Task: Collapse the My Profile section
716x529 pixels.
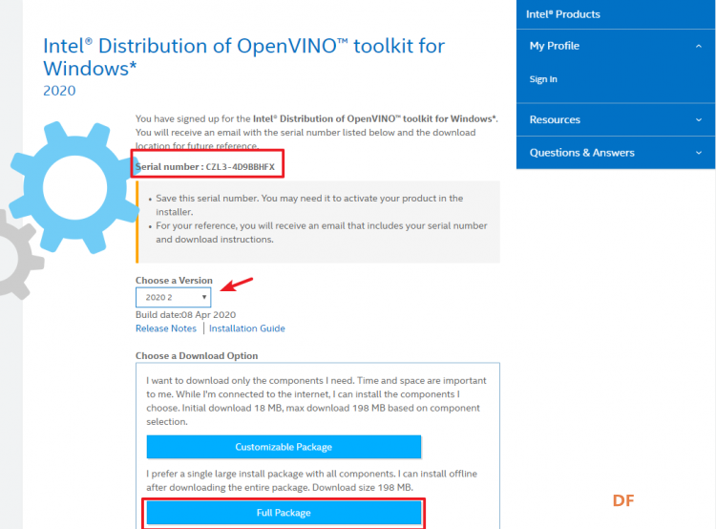Action: click(698, 46)
